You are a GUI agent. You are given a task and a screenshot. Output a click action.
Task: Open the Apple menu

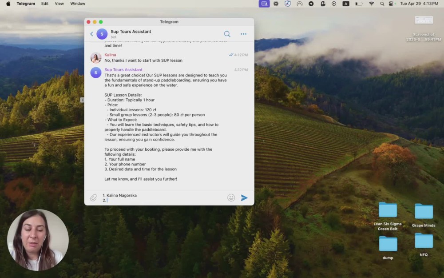[8, 4]
